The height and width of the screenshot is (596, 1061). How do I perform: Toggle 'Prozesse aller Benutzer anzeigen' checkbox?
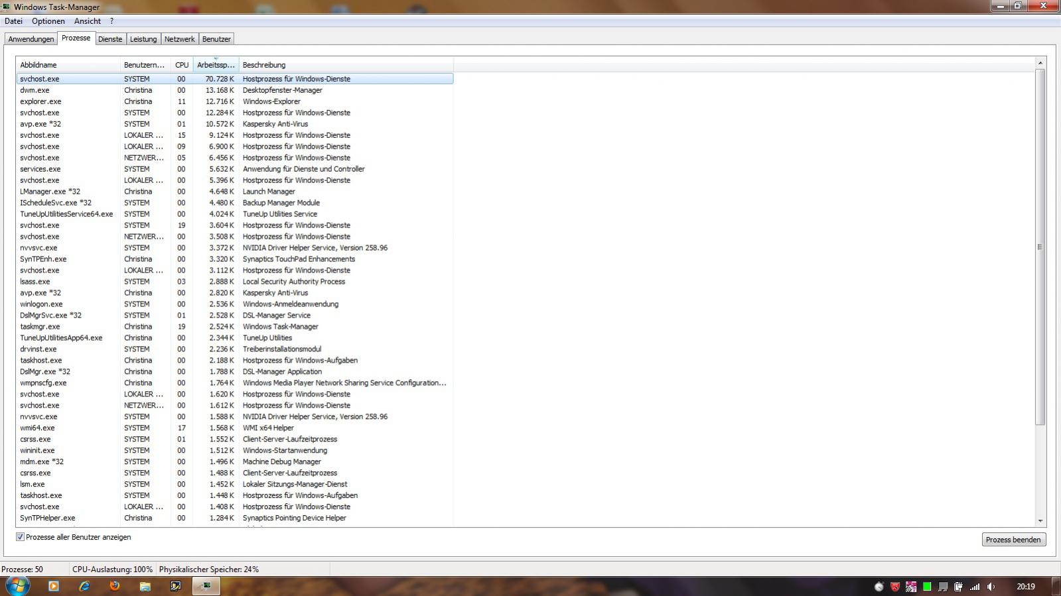20,537
